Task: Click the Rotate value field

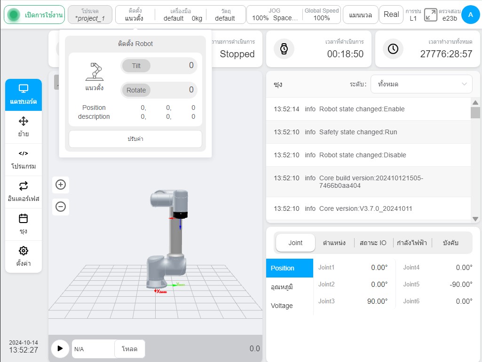Action: (158, 90)
